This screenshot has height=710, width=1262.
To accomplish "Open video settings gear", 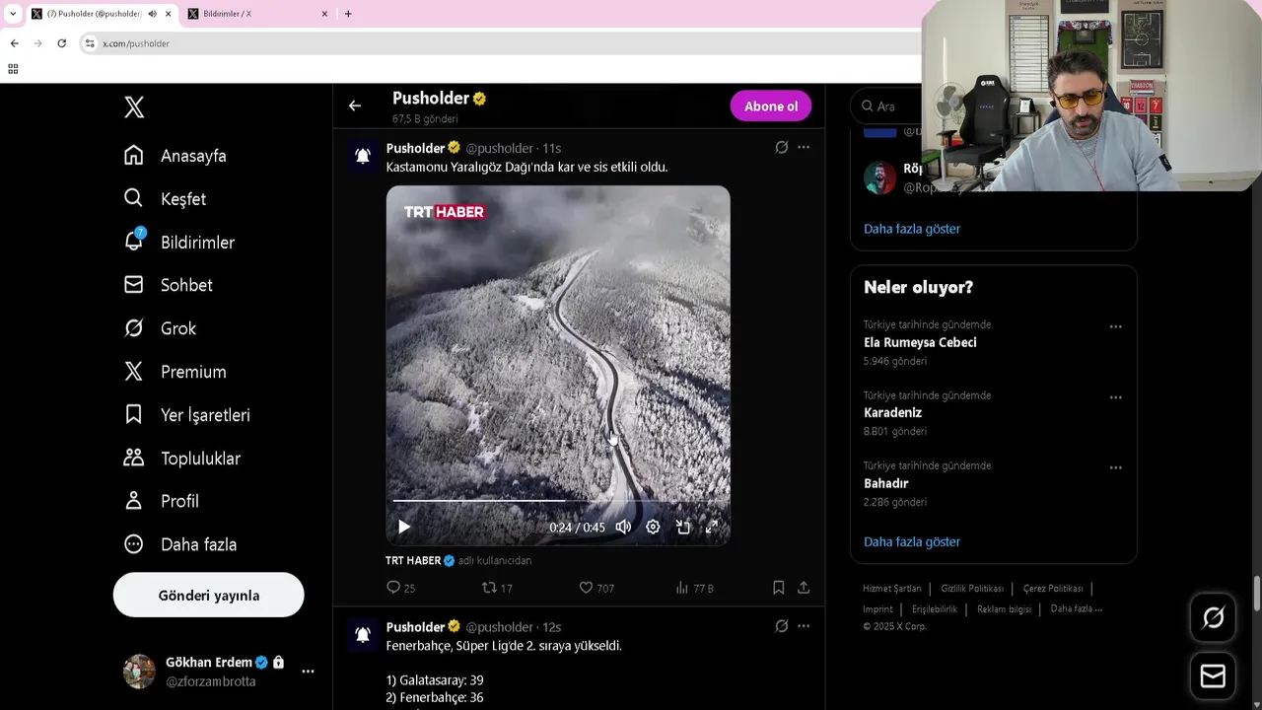I will (653, 528).
